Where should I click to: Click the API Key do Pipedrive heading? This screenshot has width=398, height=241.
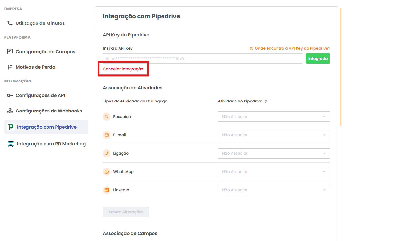tap(126, 35)
